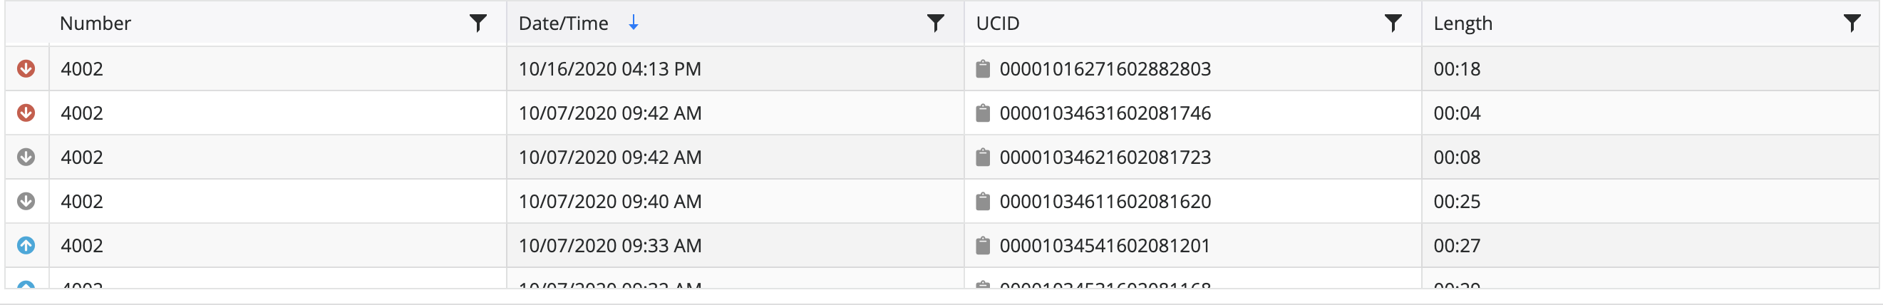Open the Date/Time column filter
Image resolution: width=1883 pixels, height=305 pixels.
pos(935,24)
